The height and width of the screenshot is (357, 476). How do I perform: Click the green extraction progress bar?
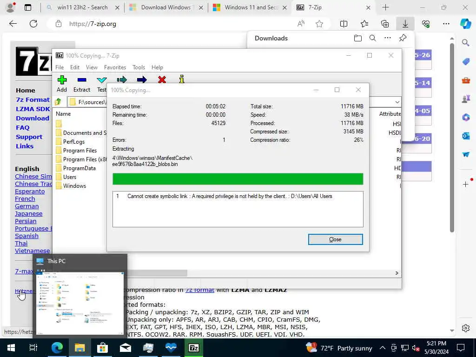pyautogui.click(x=238, y=179)
